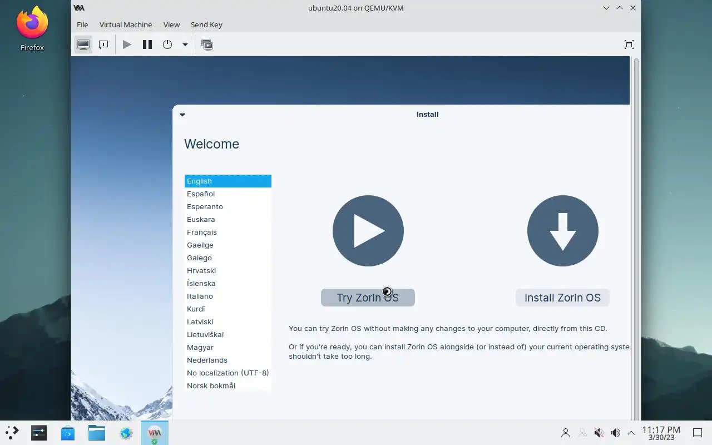Screen dimensions: 712x445
Task: Open the View menu
Action: tap(171, 24)
